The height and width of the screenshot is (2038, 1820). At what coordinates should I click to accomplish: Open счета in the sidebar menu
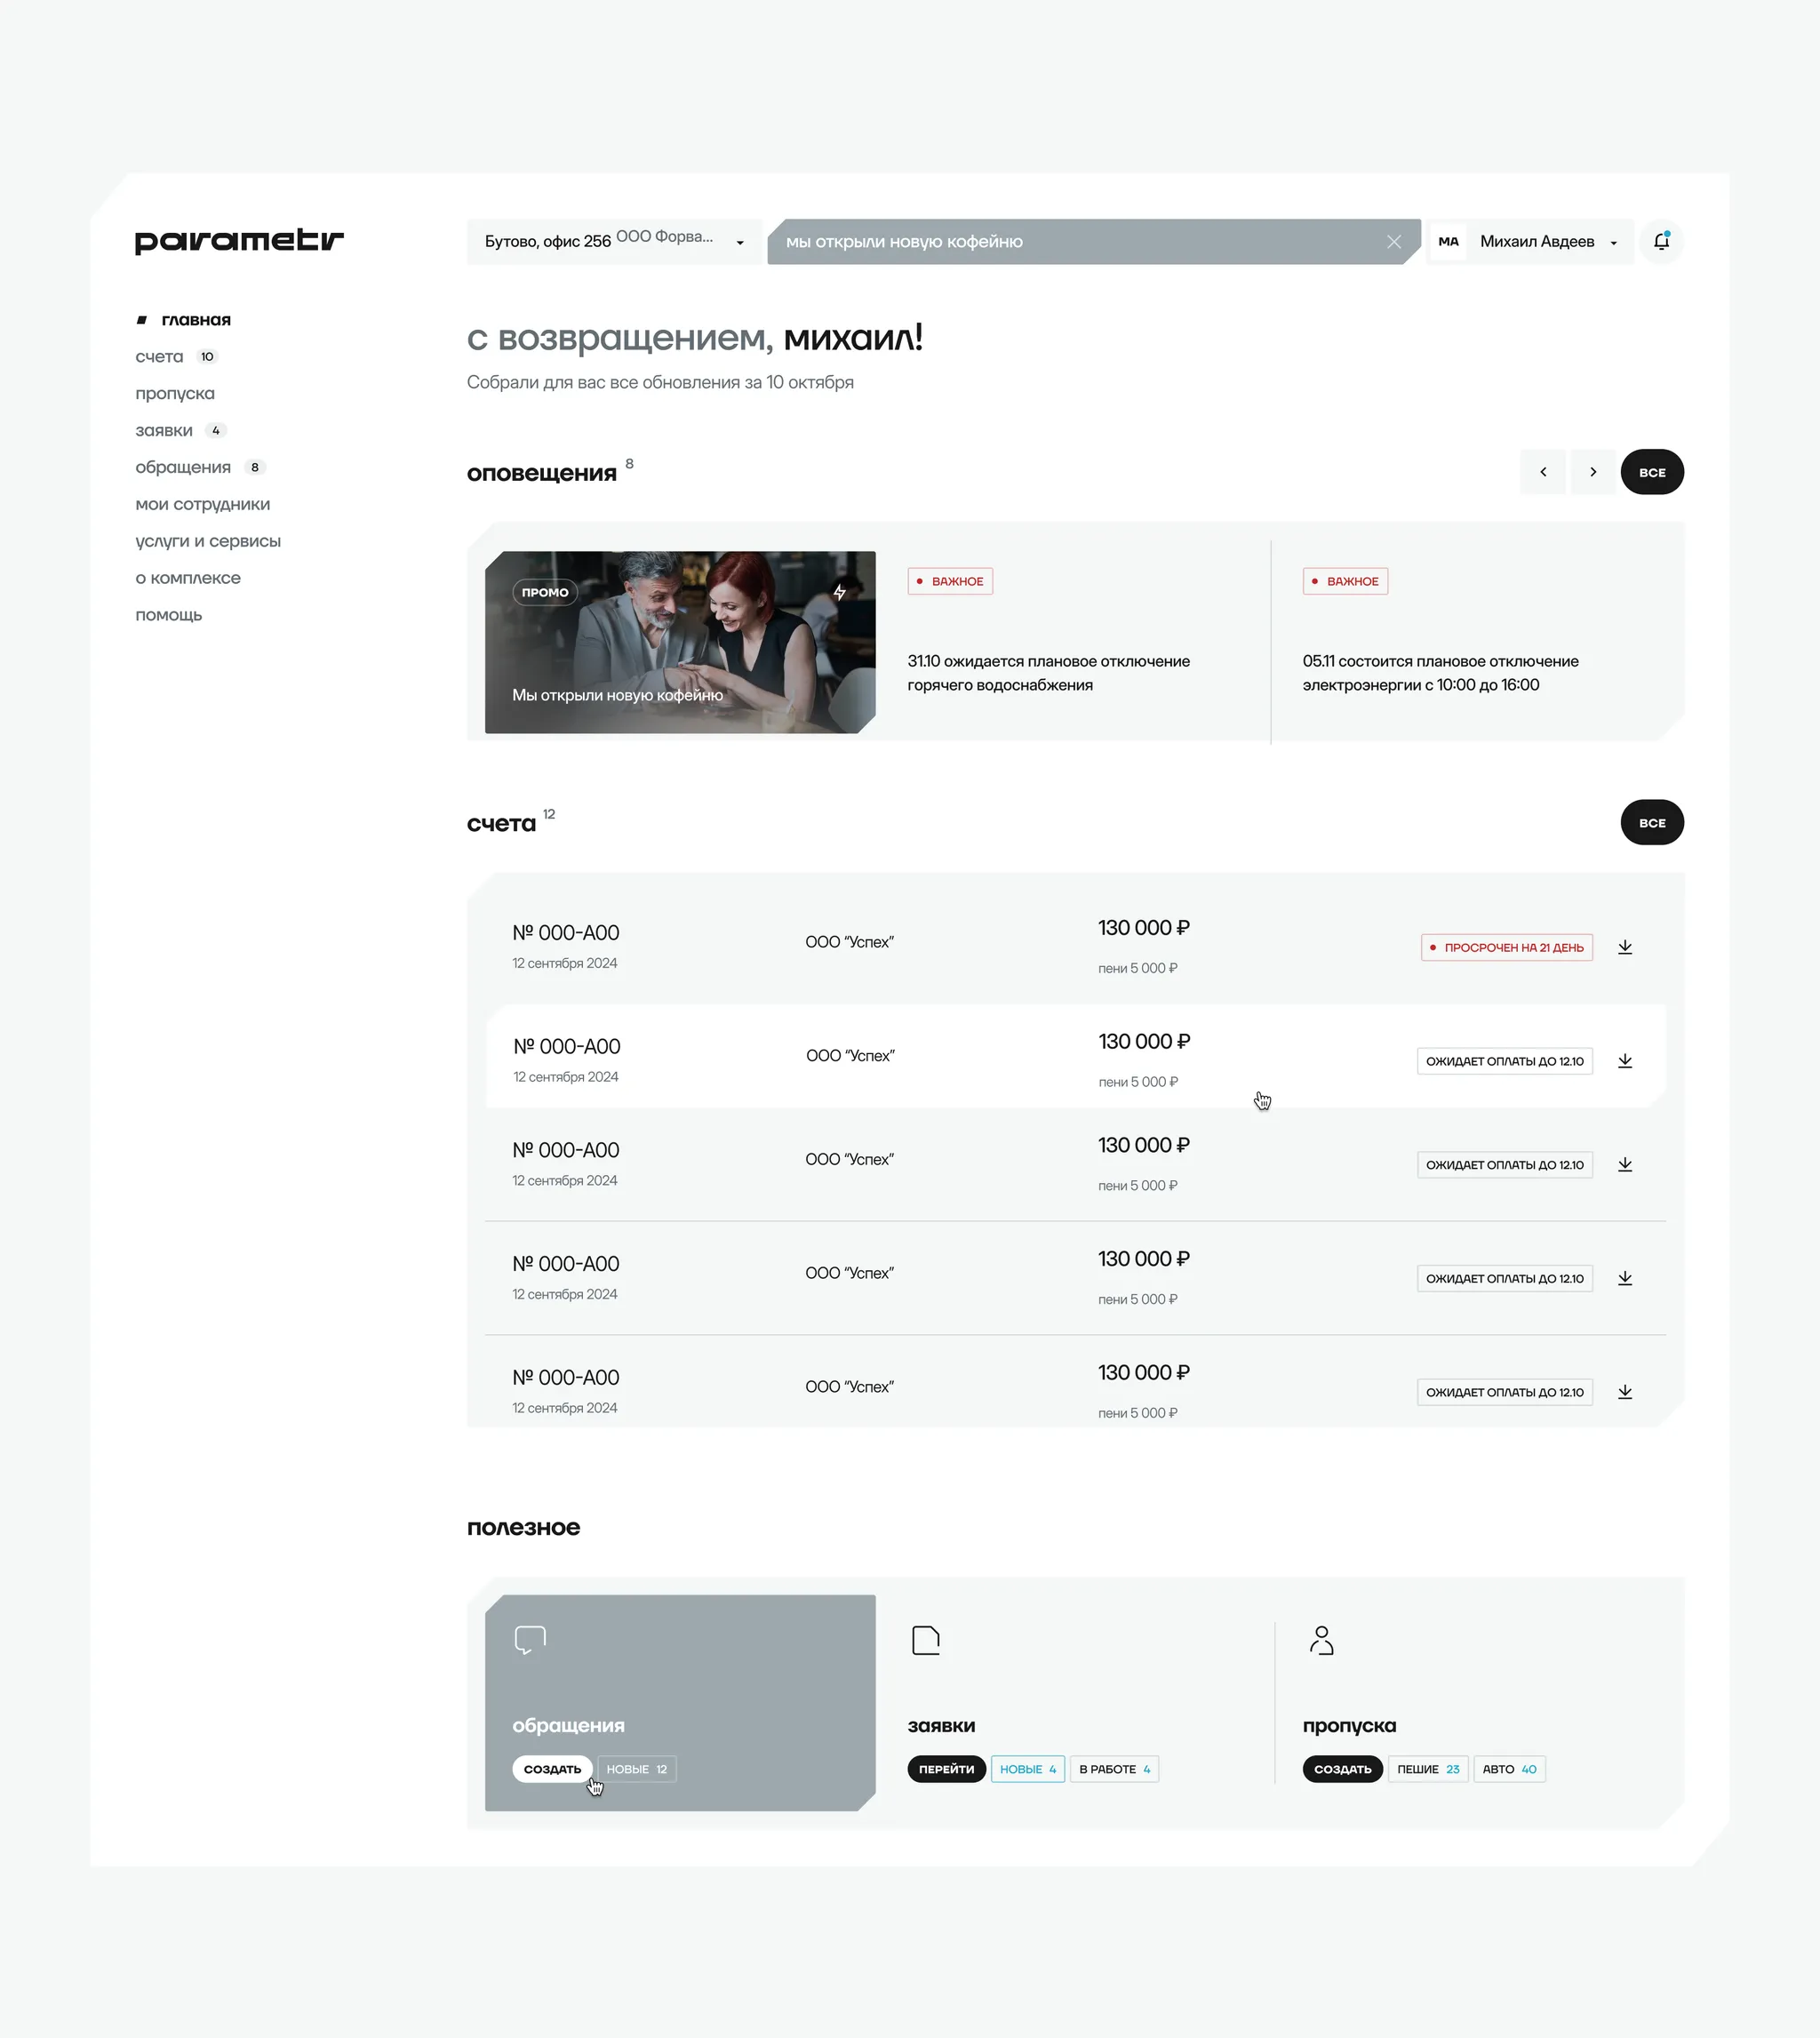coord(160,357)
